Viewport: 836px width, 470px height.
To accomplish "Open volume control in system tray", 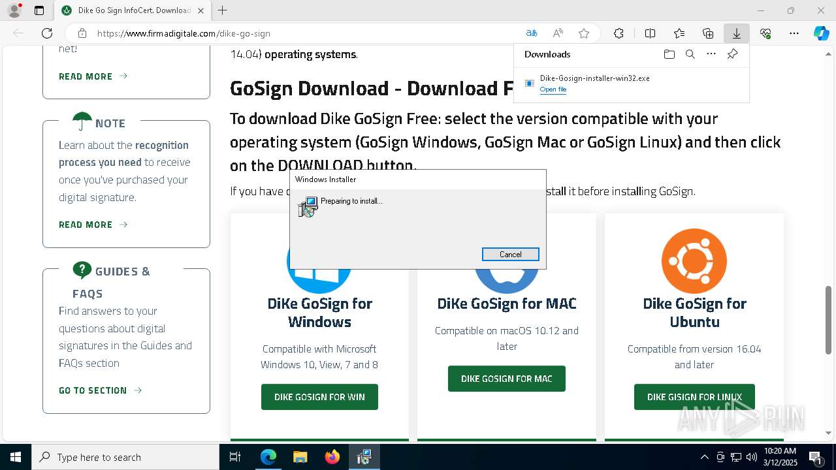I will tap(752, 457).
